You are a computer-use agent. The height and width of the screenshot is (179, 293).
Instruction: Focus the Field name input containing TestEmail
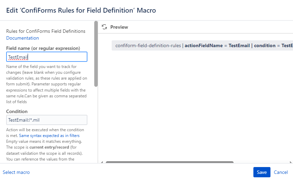[x=47, y=57]
